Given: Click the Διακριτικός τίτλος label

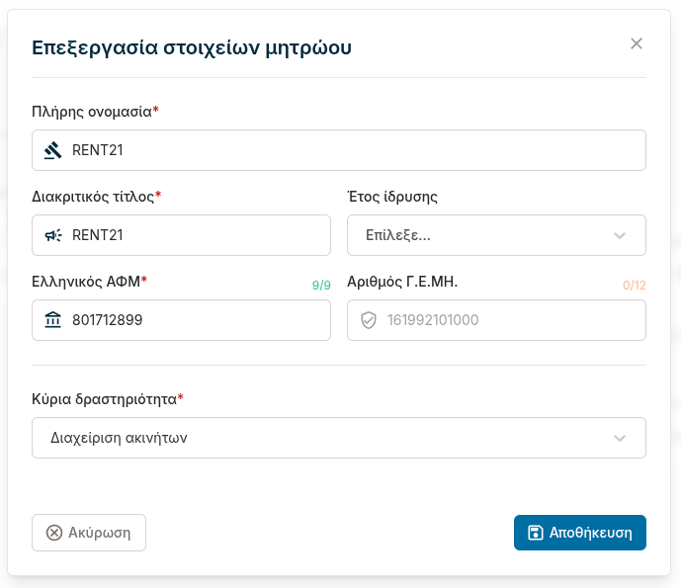Looking at the screenshot, I should pyautogui.click(x=97, y=197).
